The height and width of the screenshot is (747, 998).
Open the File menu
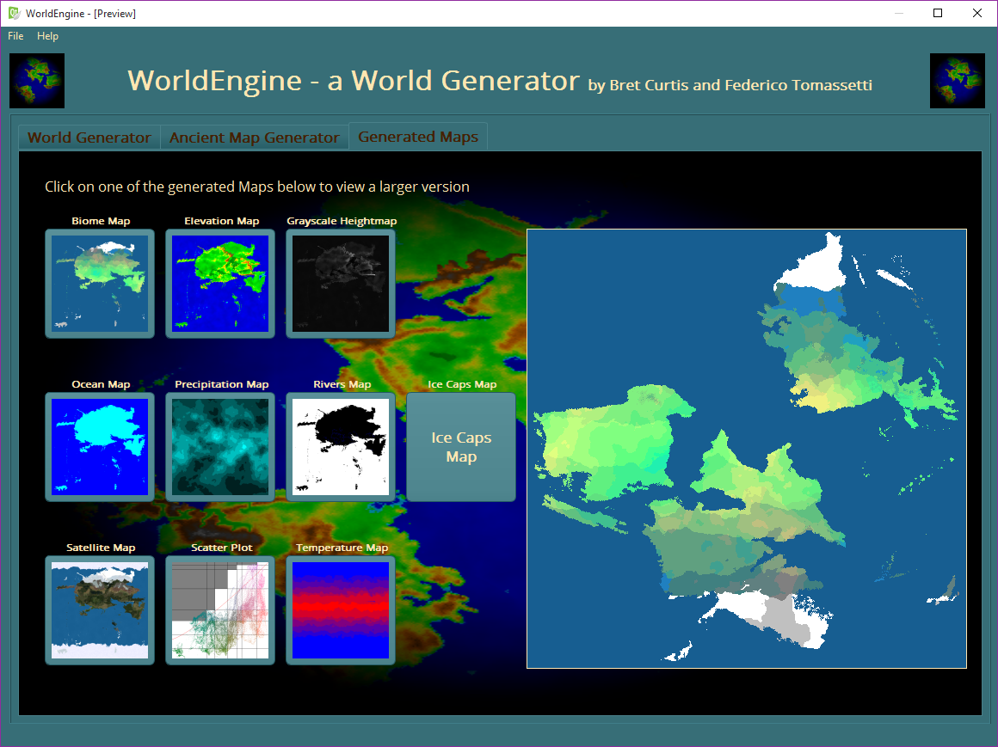(x=15, y=35)
